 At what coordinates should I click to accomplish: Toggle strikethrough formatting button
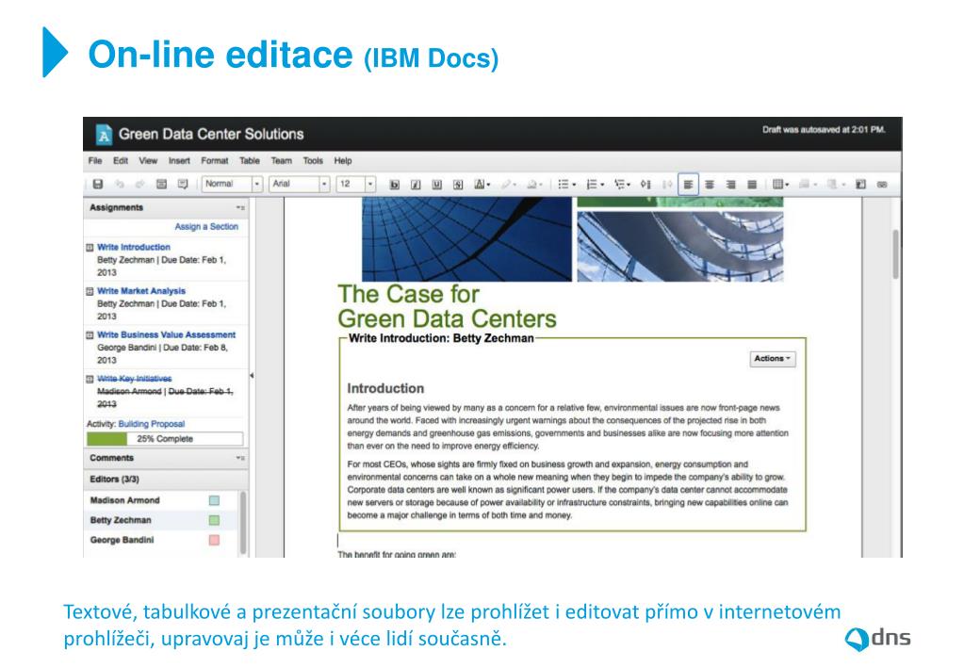point(458,185)
